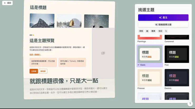The height and width of the screenshot is (109, 195).
Task: Choose the Canaveral theme
Action: coord(177,38)
